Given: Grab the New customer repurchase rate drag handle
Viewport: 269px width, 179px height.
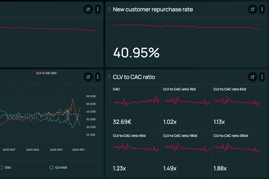Looking at the screenshot, I should [109, 9].
